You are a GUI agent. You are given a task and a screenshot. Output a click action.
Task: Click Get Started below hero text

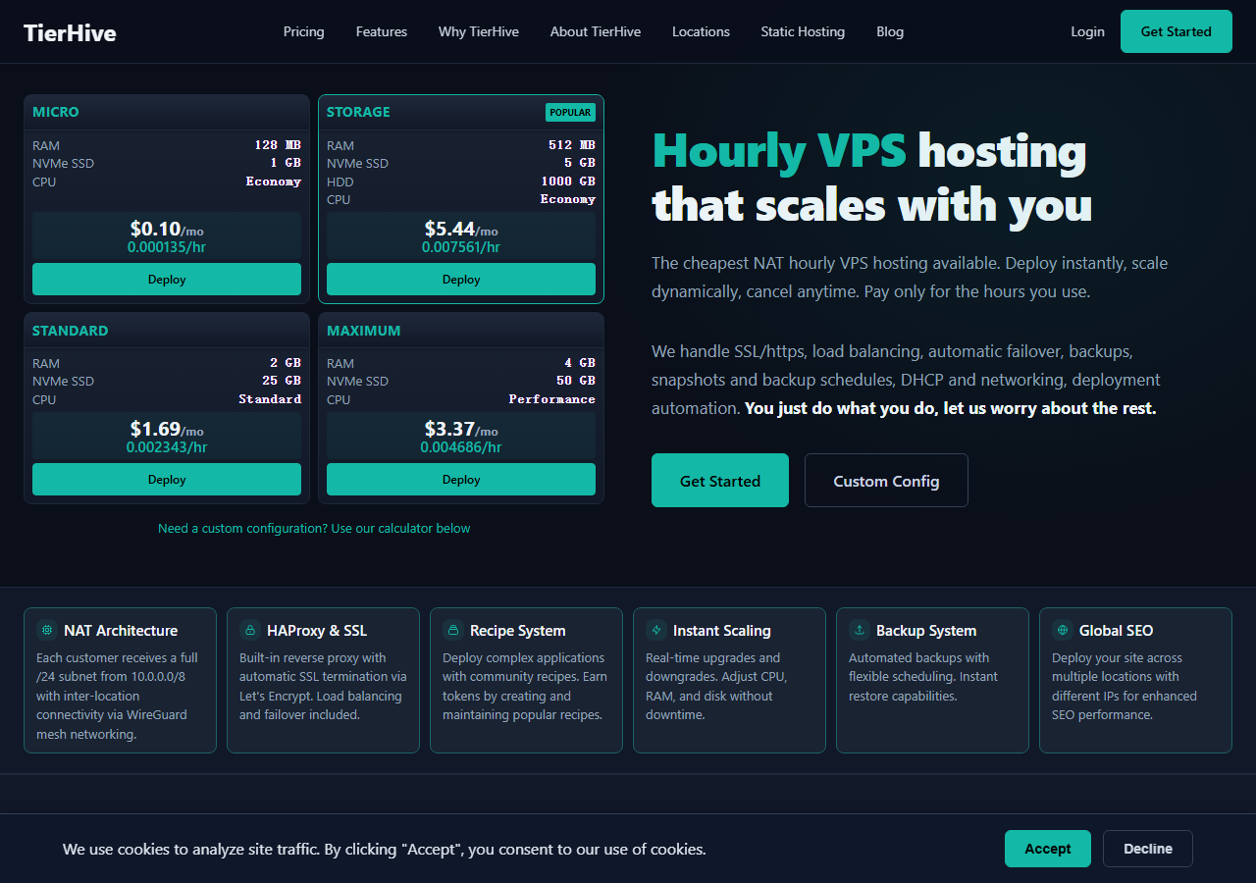[x=720, y=481]
